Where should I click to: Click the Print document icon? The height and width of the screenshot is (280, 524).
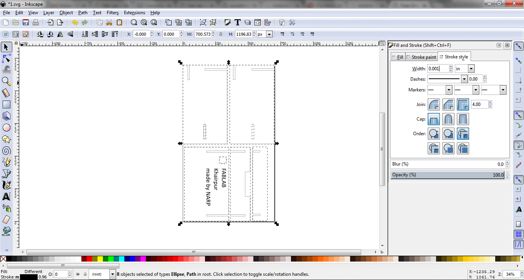tap(36, 22)
